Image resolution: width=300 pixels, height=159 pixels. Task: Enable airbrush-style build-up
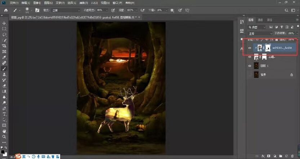pos(142,10)
